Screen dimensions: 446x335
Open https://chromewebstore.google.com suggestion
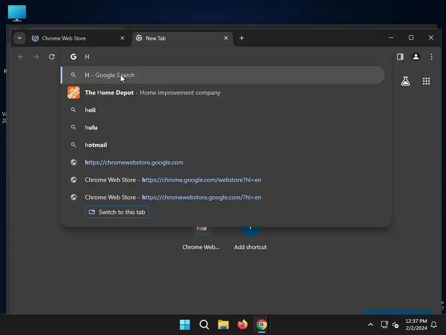(223, 162)
